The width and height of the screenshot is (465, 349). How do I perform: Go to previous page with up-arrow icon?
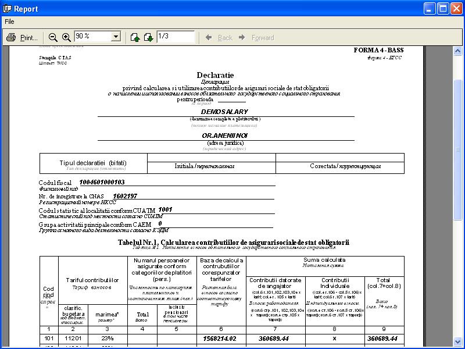point(135,37)
